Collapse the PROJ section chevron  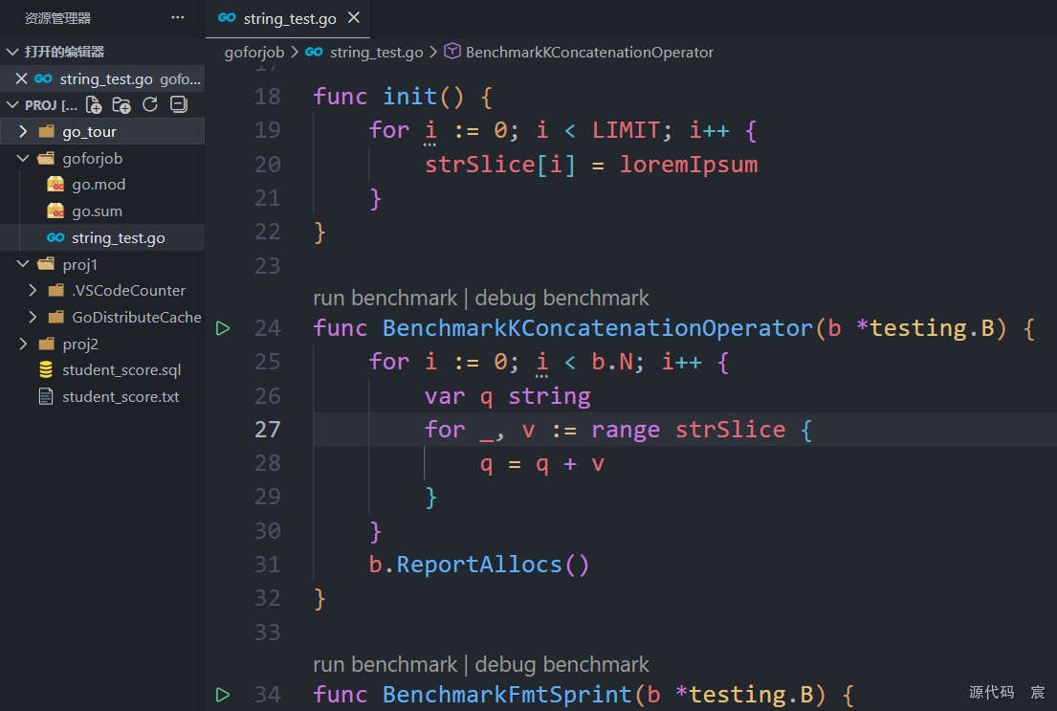pyautogui.click(x=12, y=104)
